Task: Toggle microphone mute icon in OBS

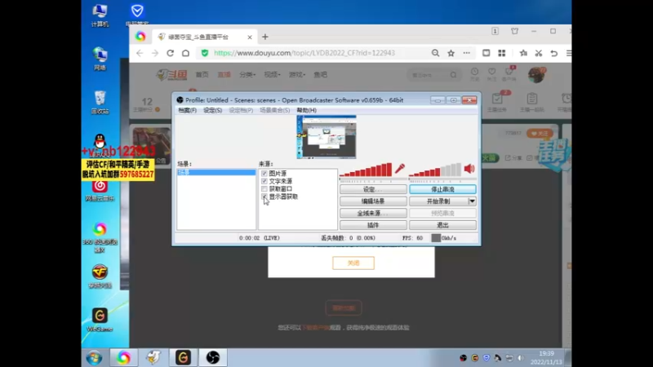Action: pos(400,169)
